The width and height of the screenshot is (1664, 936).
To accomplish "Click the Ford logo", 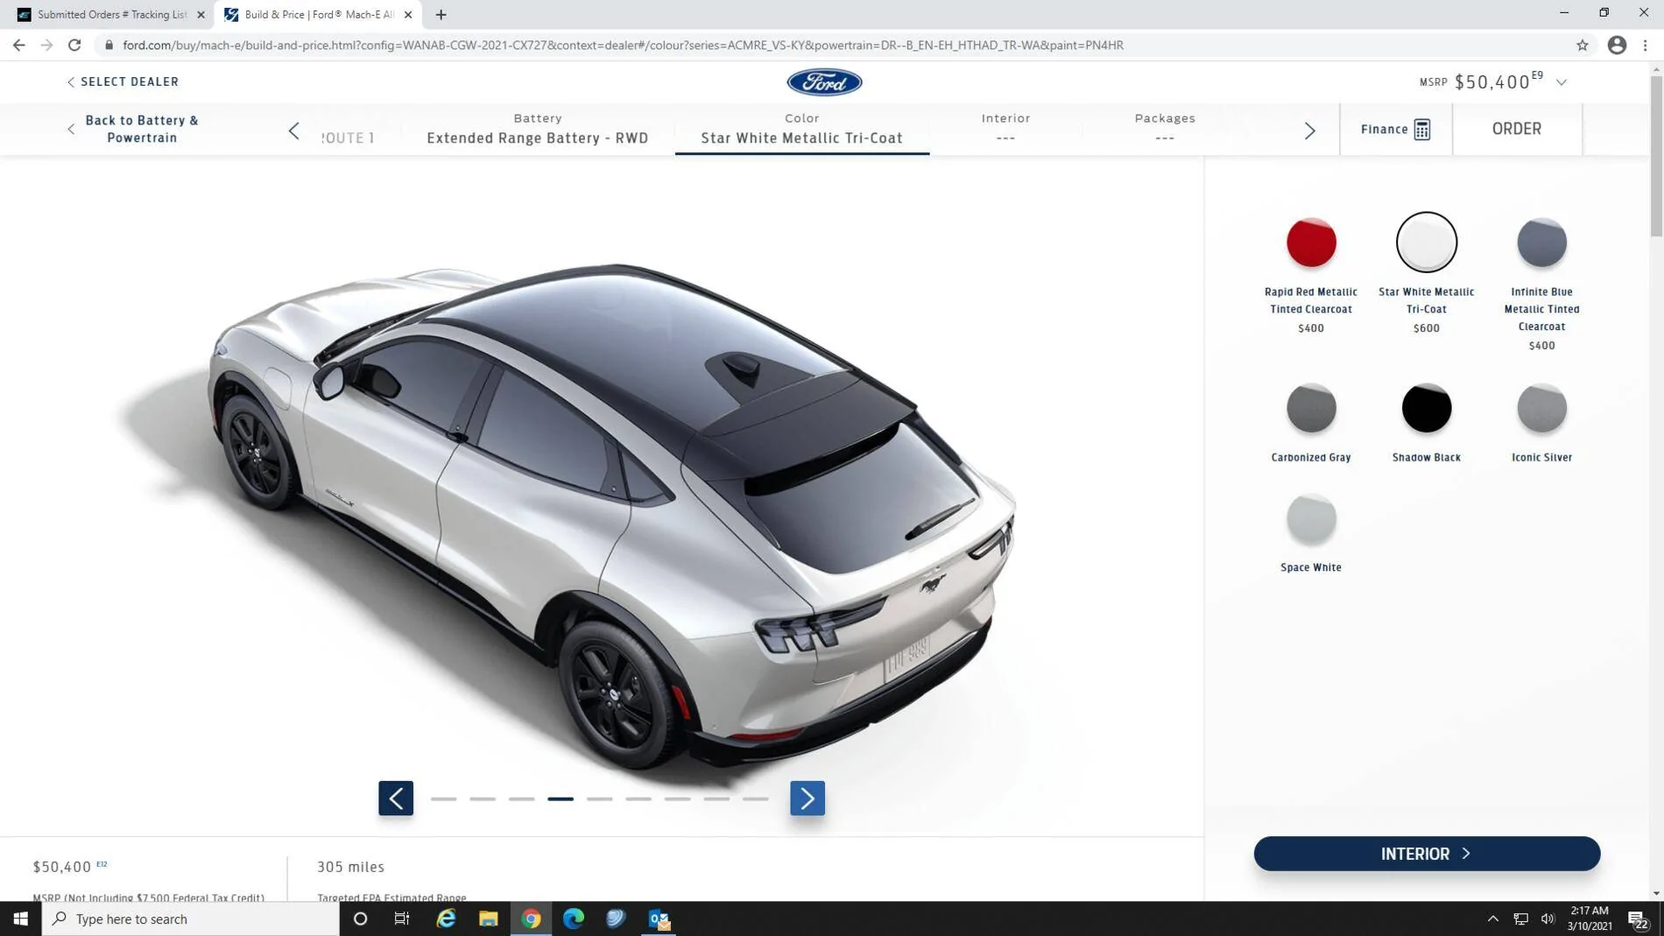I will tap(824, 82).
